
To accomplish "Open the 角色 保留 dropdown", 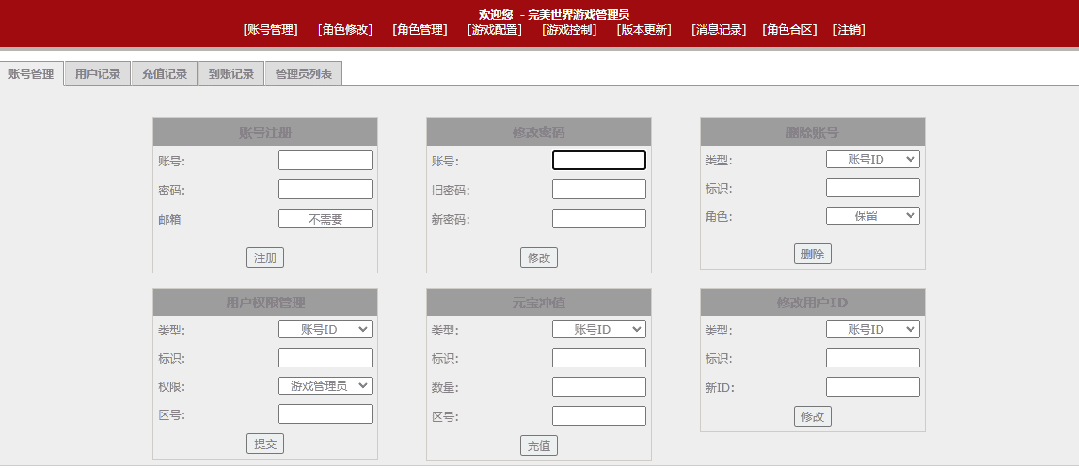I will click(872, 216).
